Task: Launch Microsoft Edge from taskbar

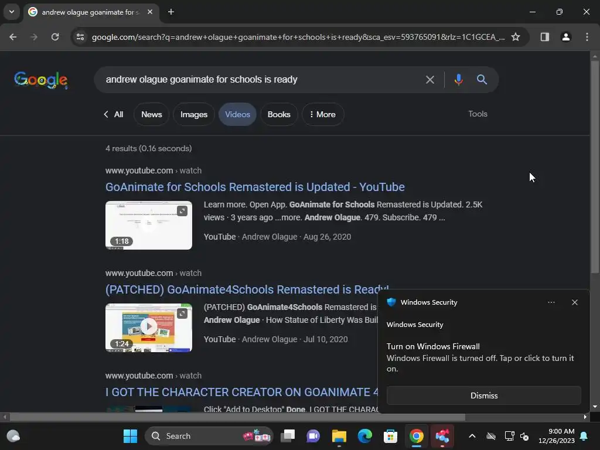Action: [x=364, y=436]
